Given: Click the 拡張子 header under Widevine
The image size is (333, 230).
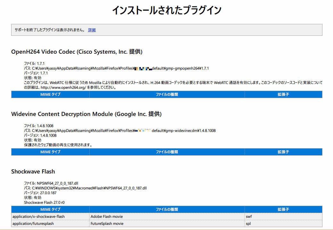Looking at the screenshot, I should [x=283, y=152].
